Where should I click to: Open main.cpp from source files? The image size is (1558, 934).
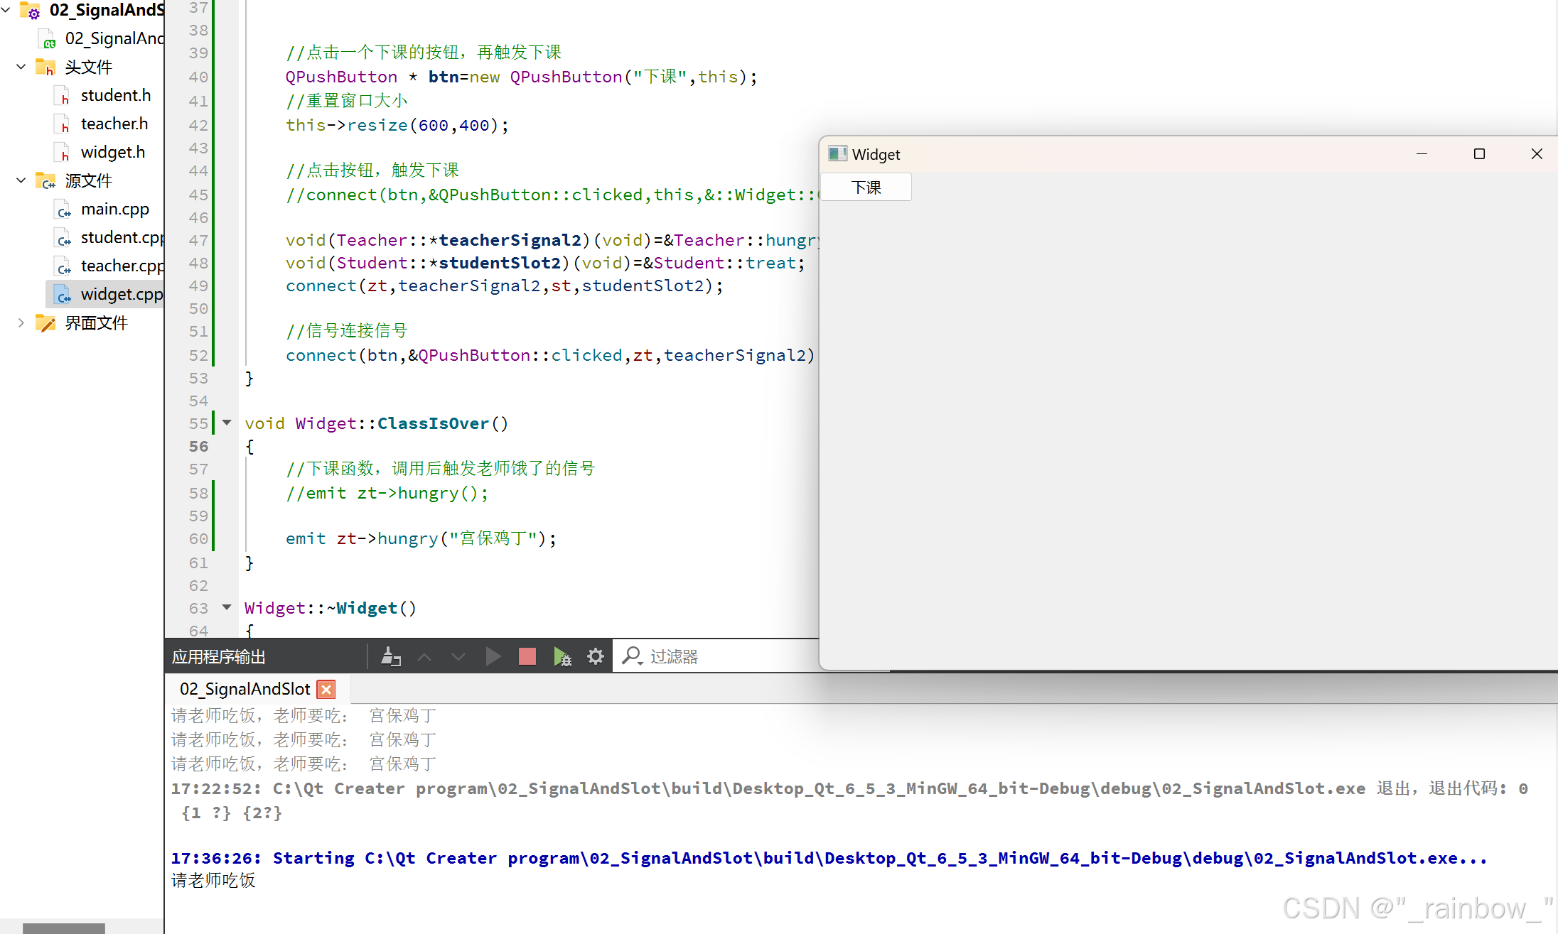[x=114, y=209]
